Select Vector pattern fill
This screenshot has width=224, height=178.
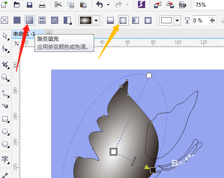click(x=42, y=20)
